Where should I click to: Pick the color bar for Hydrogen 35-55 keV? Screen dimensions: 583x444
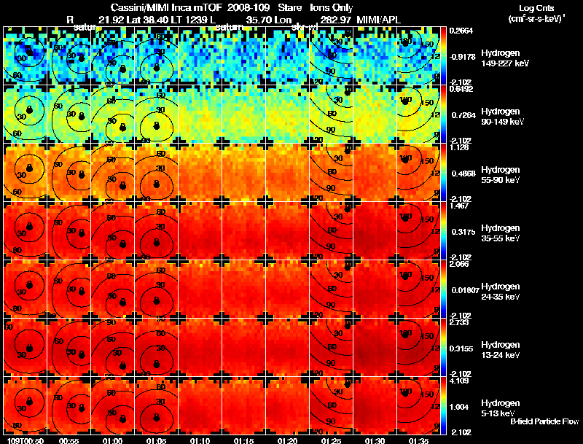pos(443,230)
